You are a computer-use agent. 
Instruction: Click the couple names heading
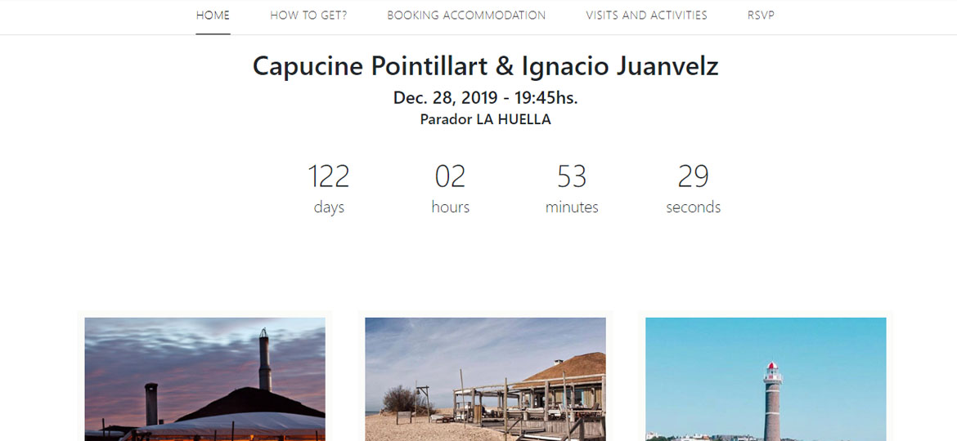(x=485, y=66)
